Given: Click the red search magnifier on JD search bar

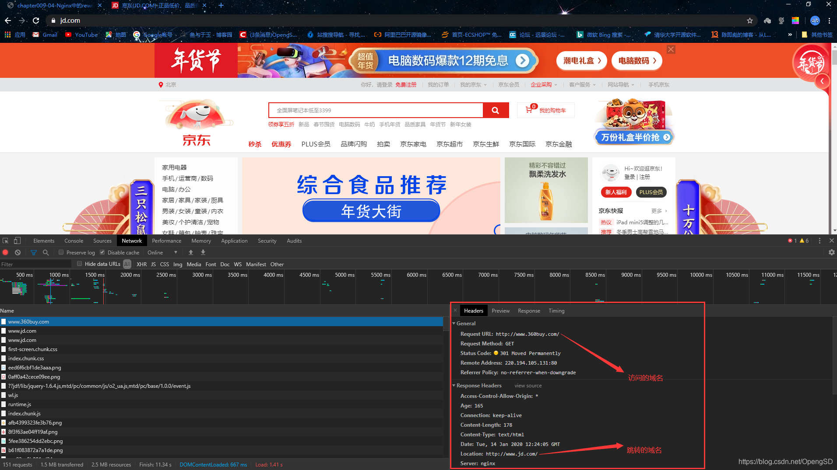Looking at the screenshot, I should point(495,110).
